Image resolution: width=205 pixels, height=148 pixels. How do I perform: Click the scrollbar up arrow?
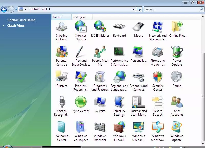point(203,16)
